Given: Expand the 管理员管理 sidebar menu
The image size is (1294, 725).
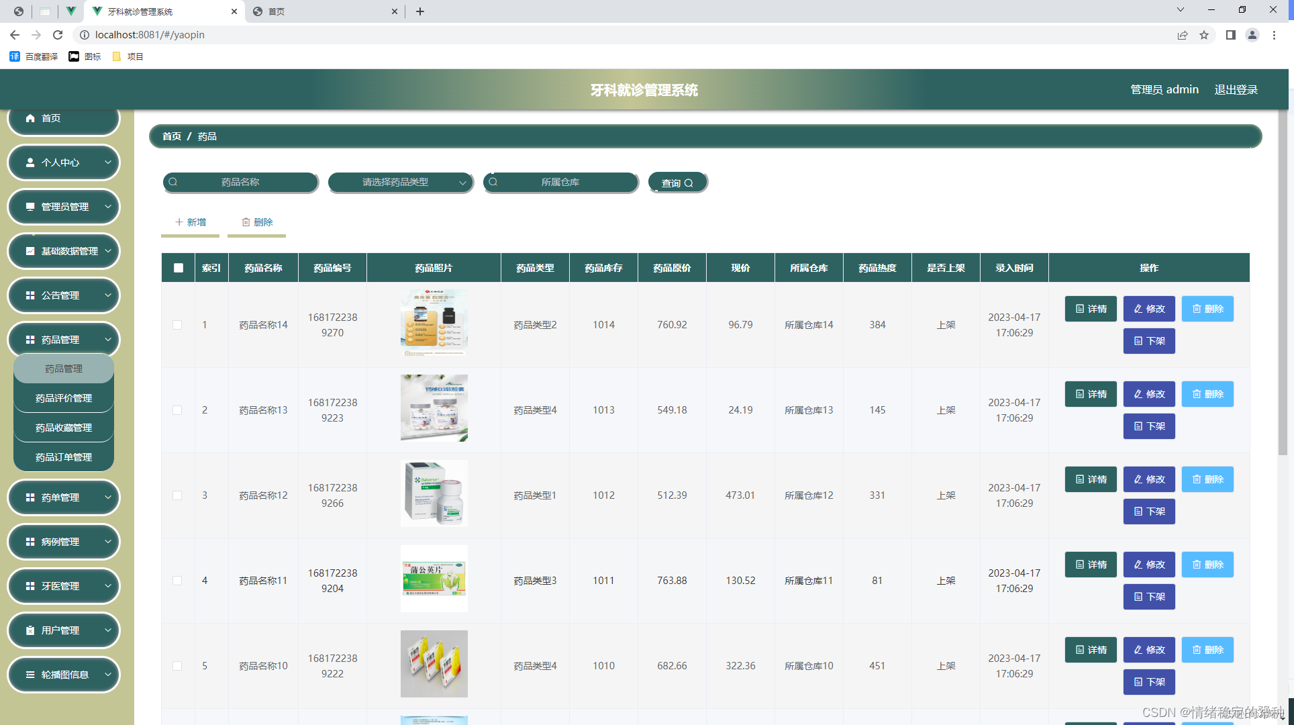Looking at the screenshot, I should 64,207.
